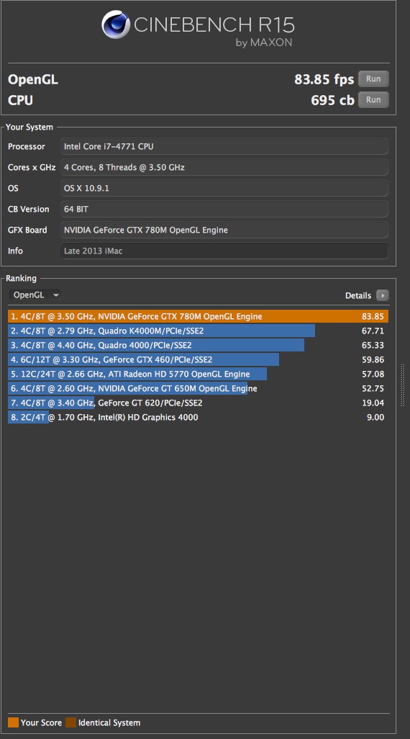Select ranking row 3 Quadro 4000
The width and height of the screenshot is (410, 739).
tap(199, 346)
